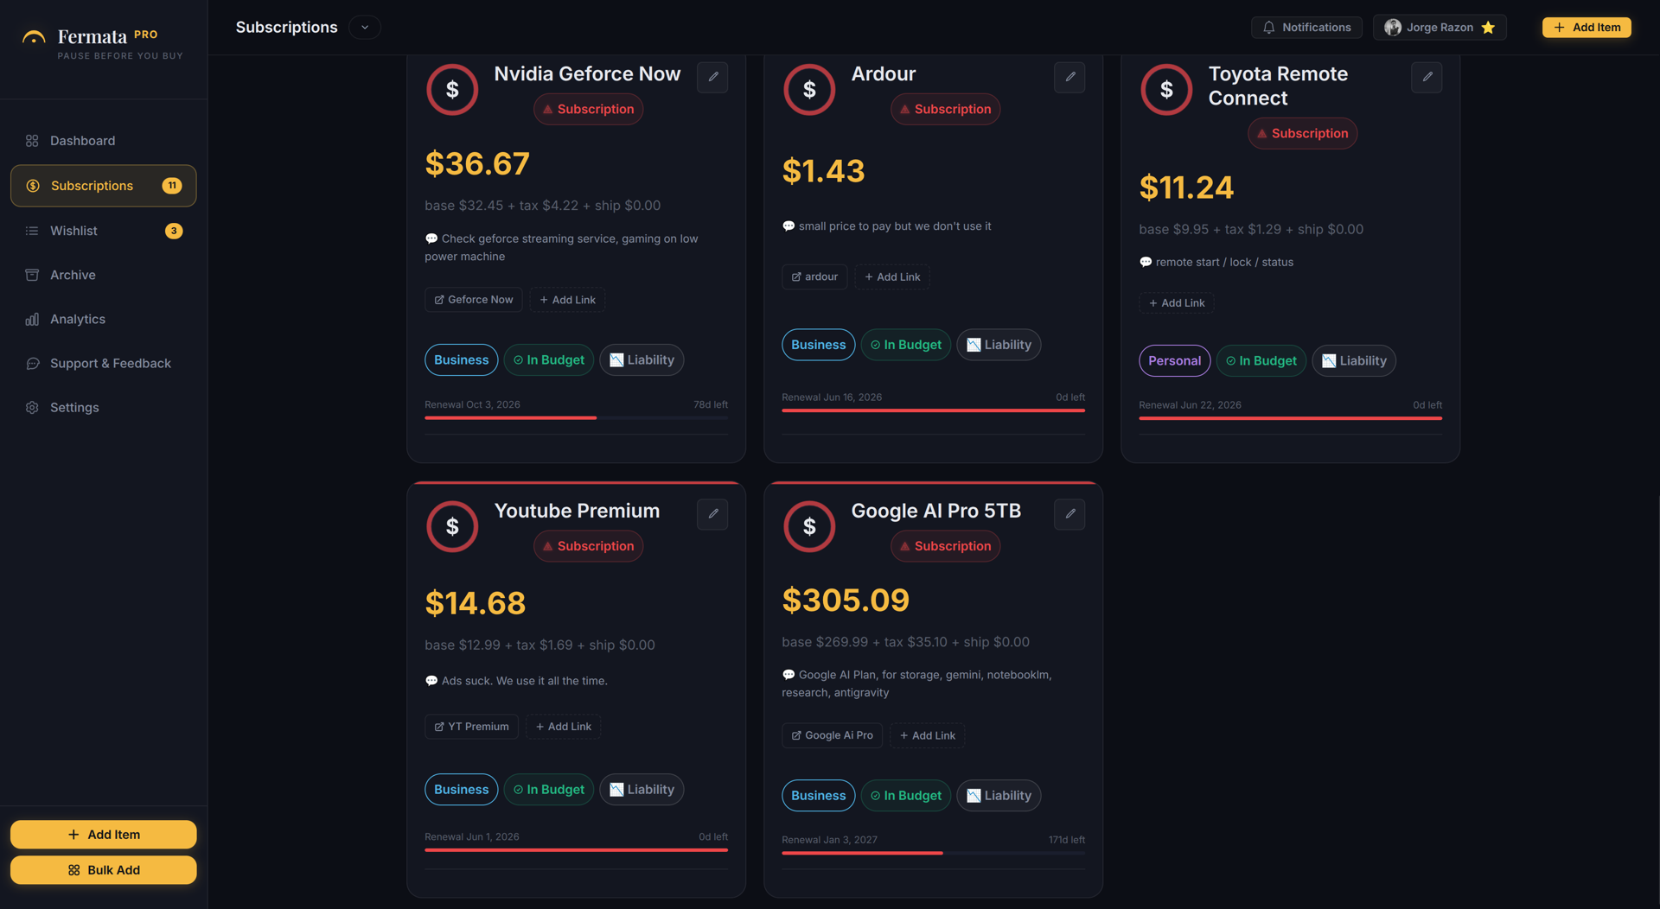Click the dollar icon on Youtube Premium

[x=452, y=526]
